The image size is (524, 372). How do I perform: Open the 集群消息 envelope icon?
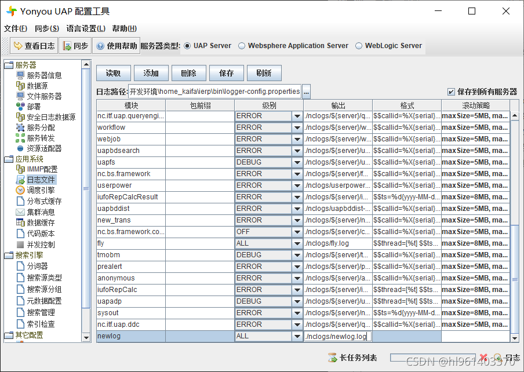[x=20, y=212]
